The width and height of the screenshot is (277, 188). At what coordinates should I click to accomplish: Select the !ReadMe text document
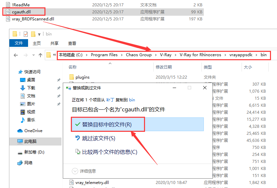pos(21,5)
